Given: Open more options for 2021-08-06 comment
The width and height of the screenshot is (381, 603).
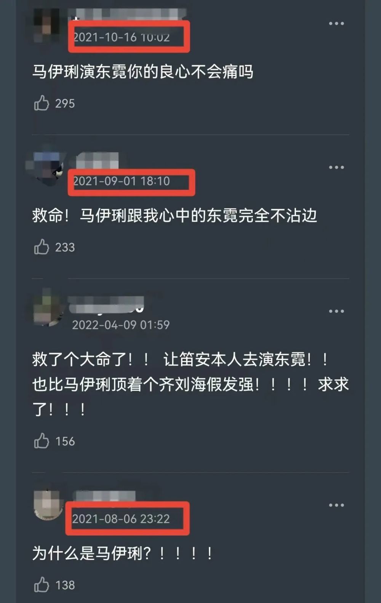Looking at the screenshot, I should click(336, 505).
